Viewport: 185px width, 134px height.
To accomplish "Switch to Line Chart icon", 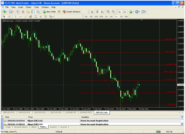I will coord(102,12).
